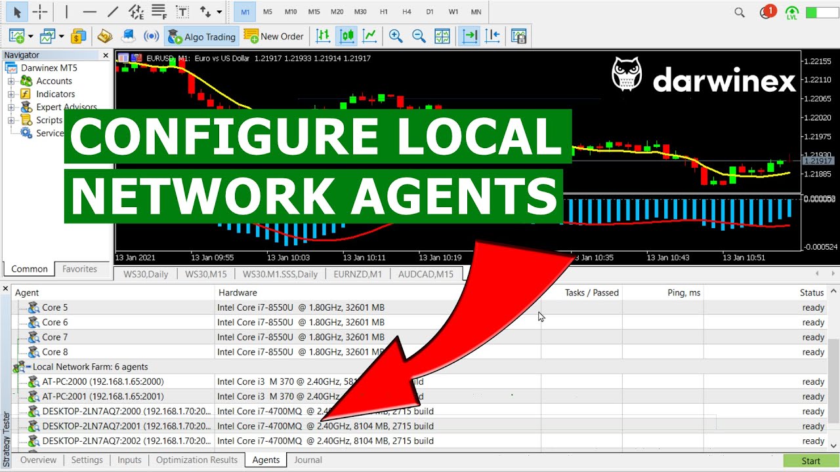840x472 pixels.
Task: Select the AT-PC:2000 agent row
Action: [x=420, y=382]
